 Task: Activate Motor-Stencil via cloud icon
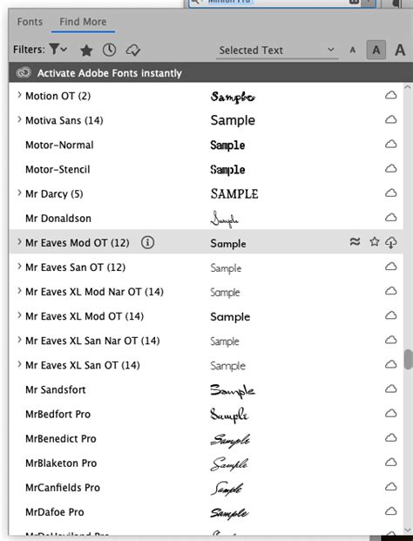[390, 169]
